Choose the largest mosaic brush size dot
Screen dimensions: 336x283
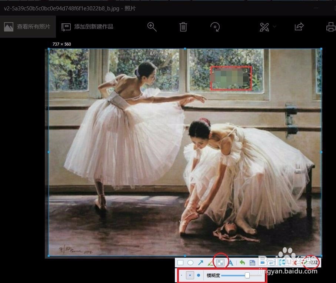199,275
